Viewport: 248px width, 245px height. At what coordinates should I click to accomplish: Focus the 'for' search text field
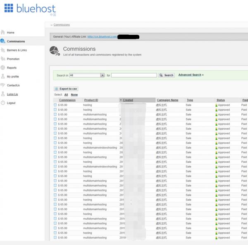(x=134, y=75)
